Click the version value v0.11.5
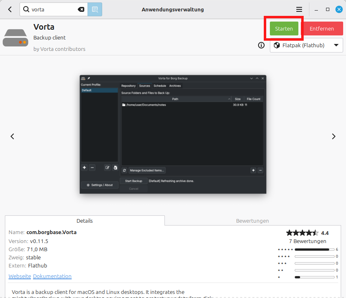This screenshot has width=346, height=298. 39,241
